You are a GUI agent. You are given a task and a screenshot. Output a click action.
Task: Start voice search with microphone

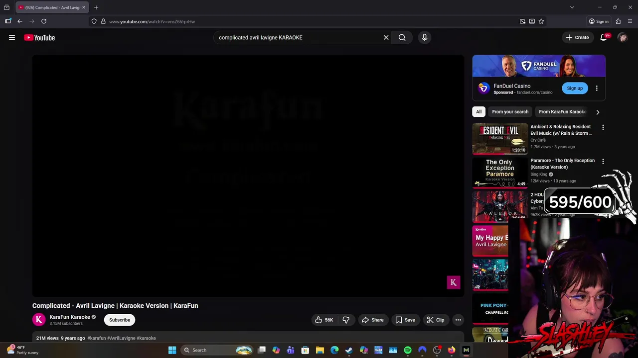click(425, 37)
